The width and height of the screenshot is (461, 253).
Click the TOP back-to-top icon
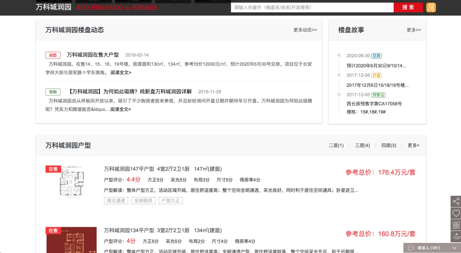point(456,236)
